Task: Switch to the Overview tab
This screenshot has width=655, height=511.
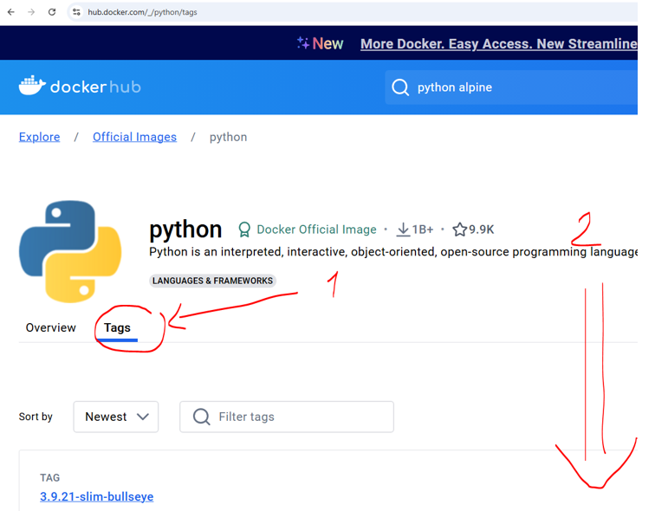Action: click(x=51, y=327)
